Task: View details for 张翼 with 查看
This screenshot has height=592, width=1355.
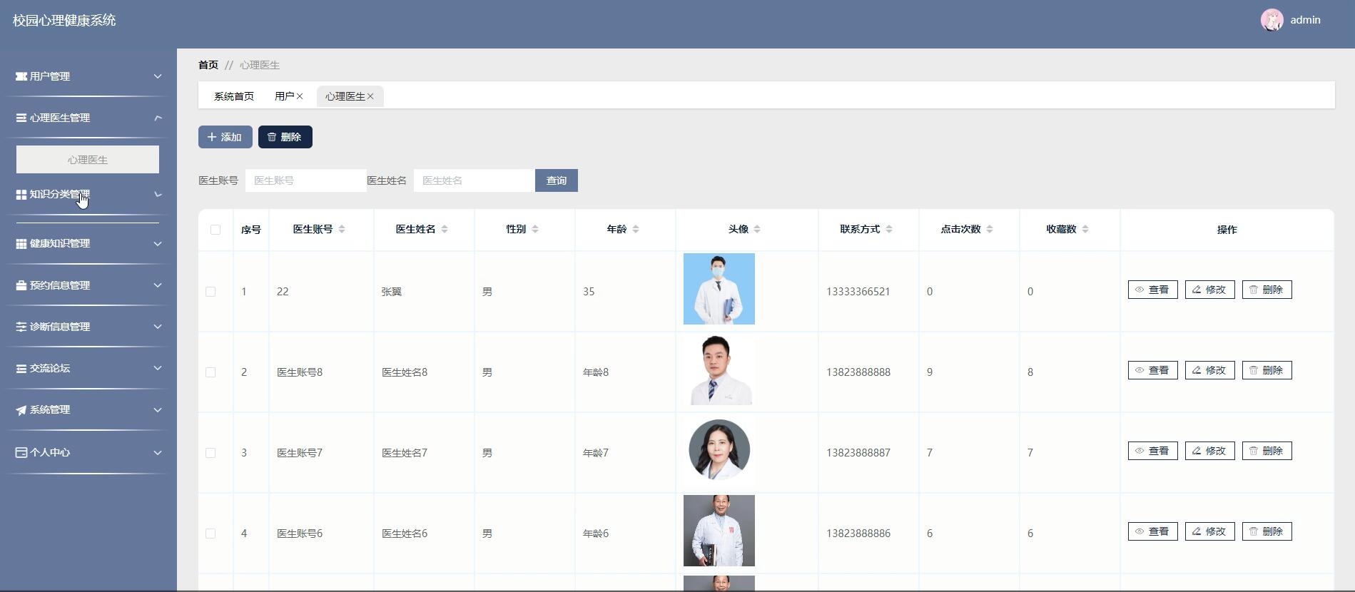Action: point(1153,290)
